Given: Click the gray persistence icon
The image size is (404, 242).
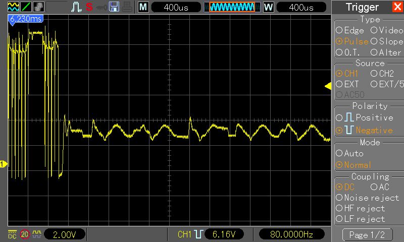Looking at the screenshot, I should [x=39, y=7].
